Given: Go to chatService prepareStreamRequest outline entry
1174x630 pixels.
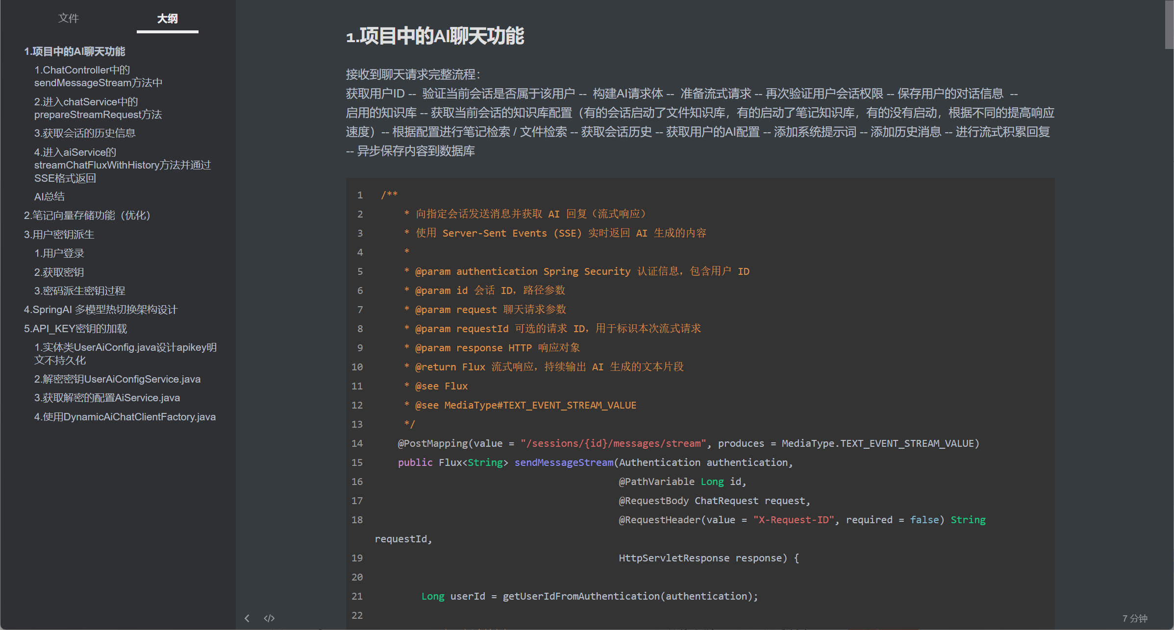Looking at the screenshot, I should point(98,108).
